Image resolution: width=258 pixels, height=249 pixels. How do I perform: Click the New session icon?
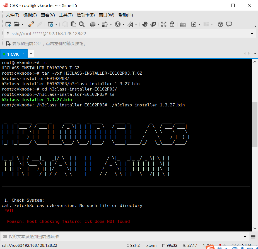click(x=8, y=24)
